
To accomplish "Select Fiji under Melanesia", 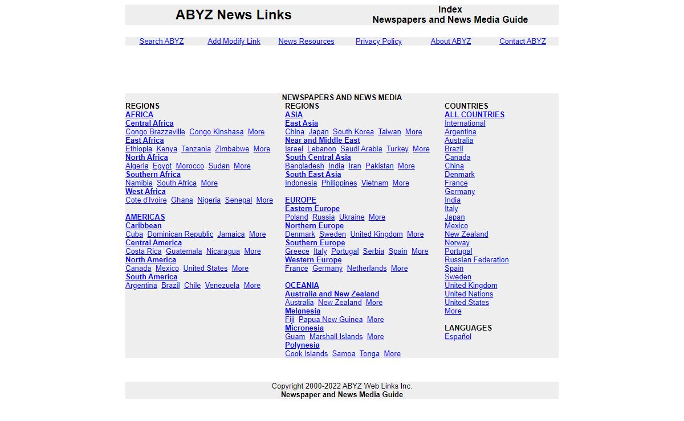I will pyautogui.click(x=290, y=319).
